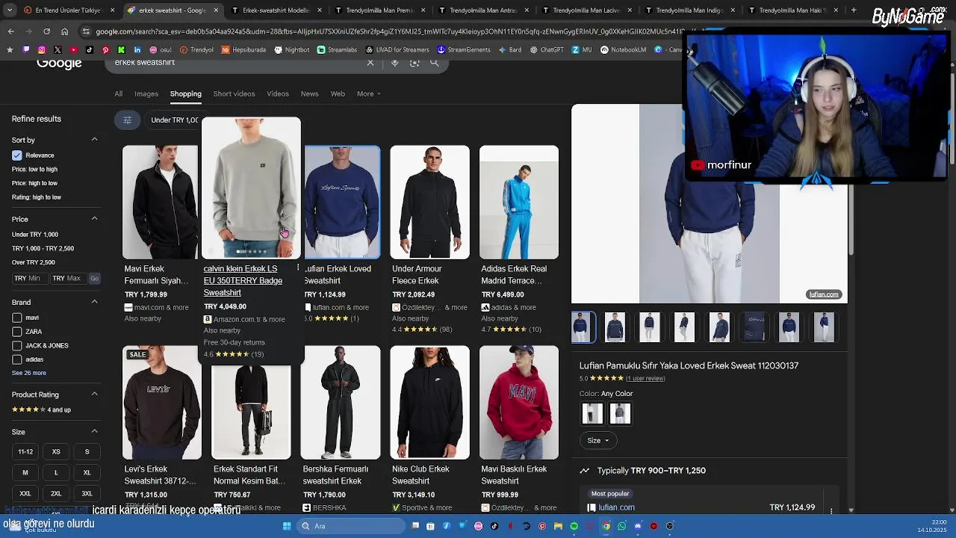Open the YouTube bookmark icon
Viewport: 956px width, 538px height.
click(74, 50)
